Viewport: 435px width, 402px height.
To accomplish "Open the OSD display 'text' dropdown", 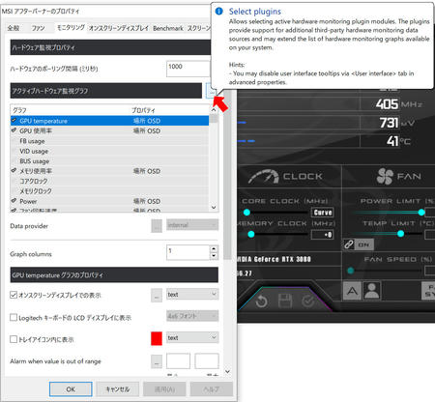I will [x=192, y=294].
